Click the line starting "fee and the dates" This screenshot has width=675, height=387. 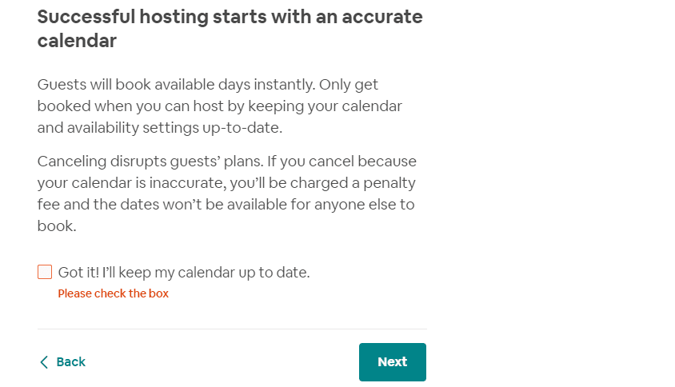(226, 204)
